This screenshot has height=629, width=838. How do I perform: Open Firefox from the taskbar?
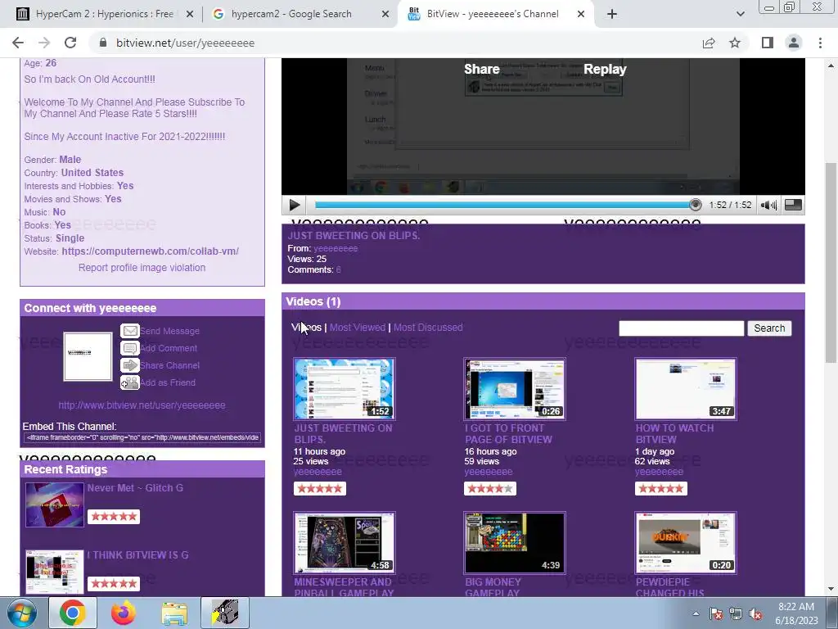click(123, 613)
